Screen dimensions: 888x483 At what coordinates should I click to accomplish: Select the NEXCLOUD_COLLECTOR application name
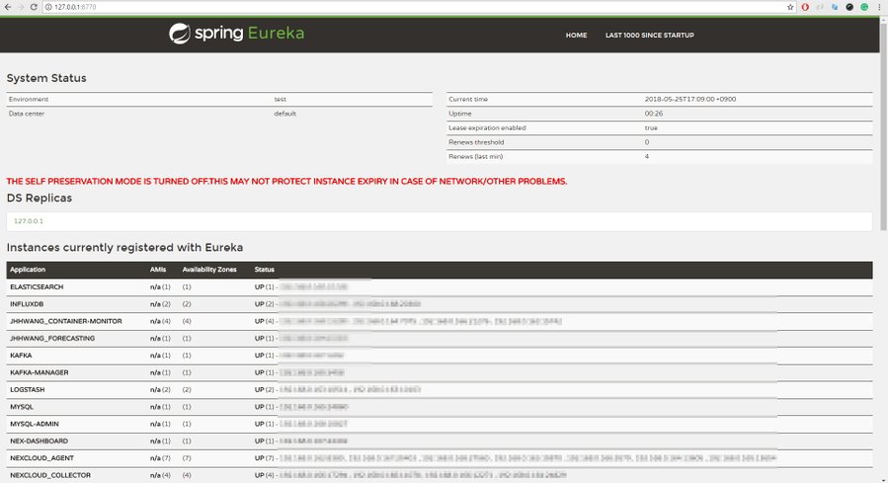pyautogui.click(x=50, y=475)
